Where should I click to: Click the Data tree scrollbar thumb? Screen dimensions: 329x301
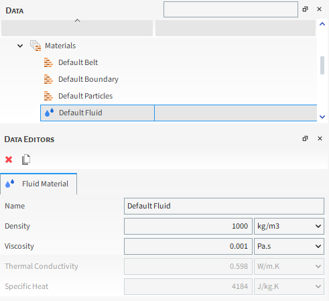pos(322,65)
